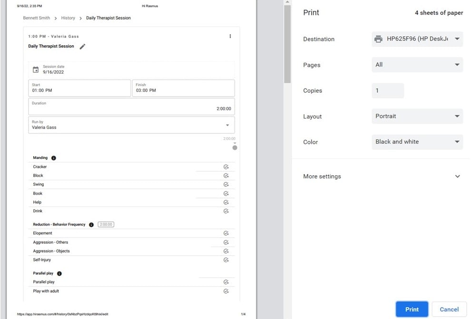Click the info icon next to Manding

(x=53, y=158)
